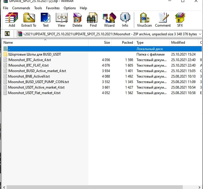The image size is (203, 189).
Task: Select the Шортовые Шоты для BUSD_USDT folder
Action: pos(34,54)
